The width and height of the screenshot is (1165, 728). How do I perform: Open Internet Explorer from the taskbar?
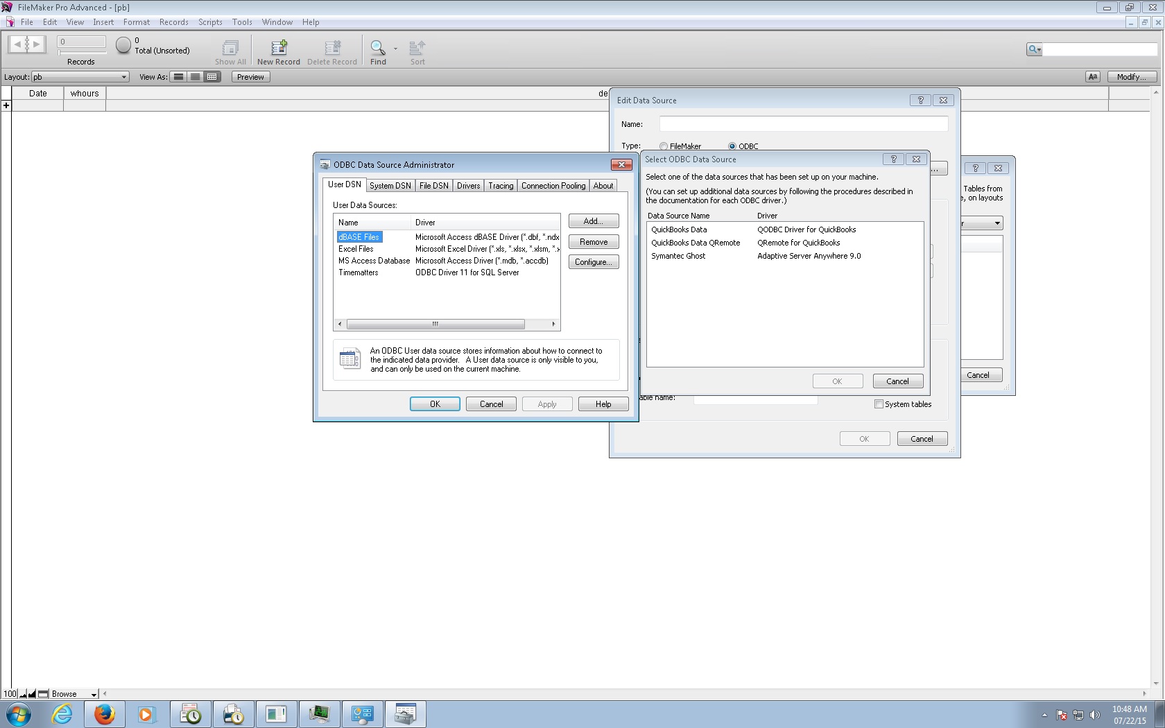click(x=62, y=714)
